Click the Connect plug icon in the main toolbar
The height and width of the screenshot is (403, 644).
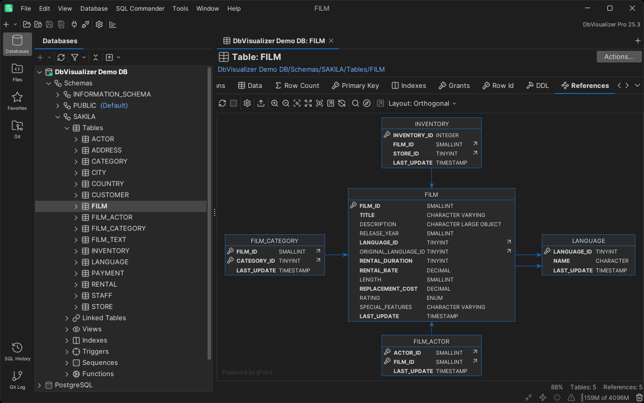[x=74, y=24]
